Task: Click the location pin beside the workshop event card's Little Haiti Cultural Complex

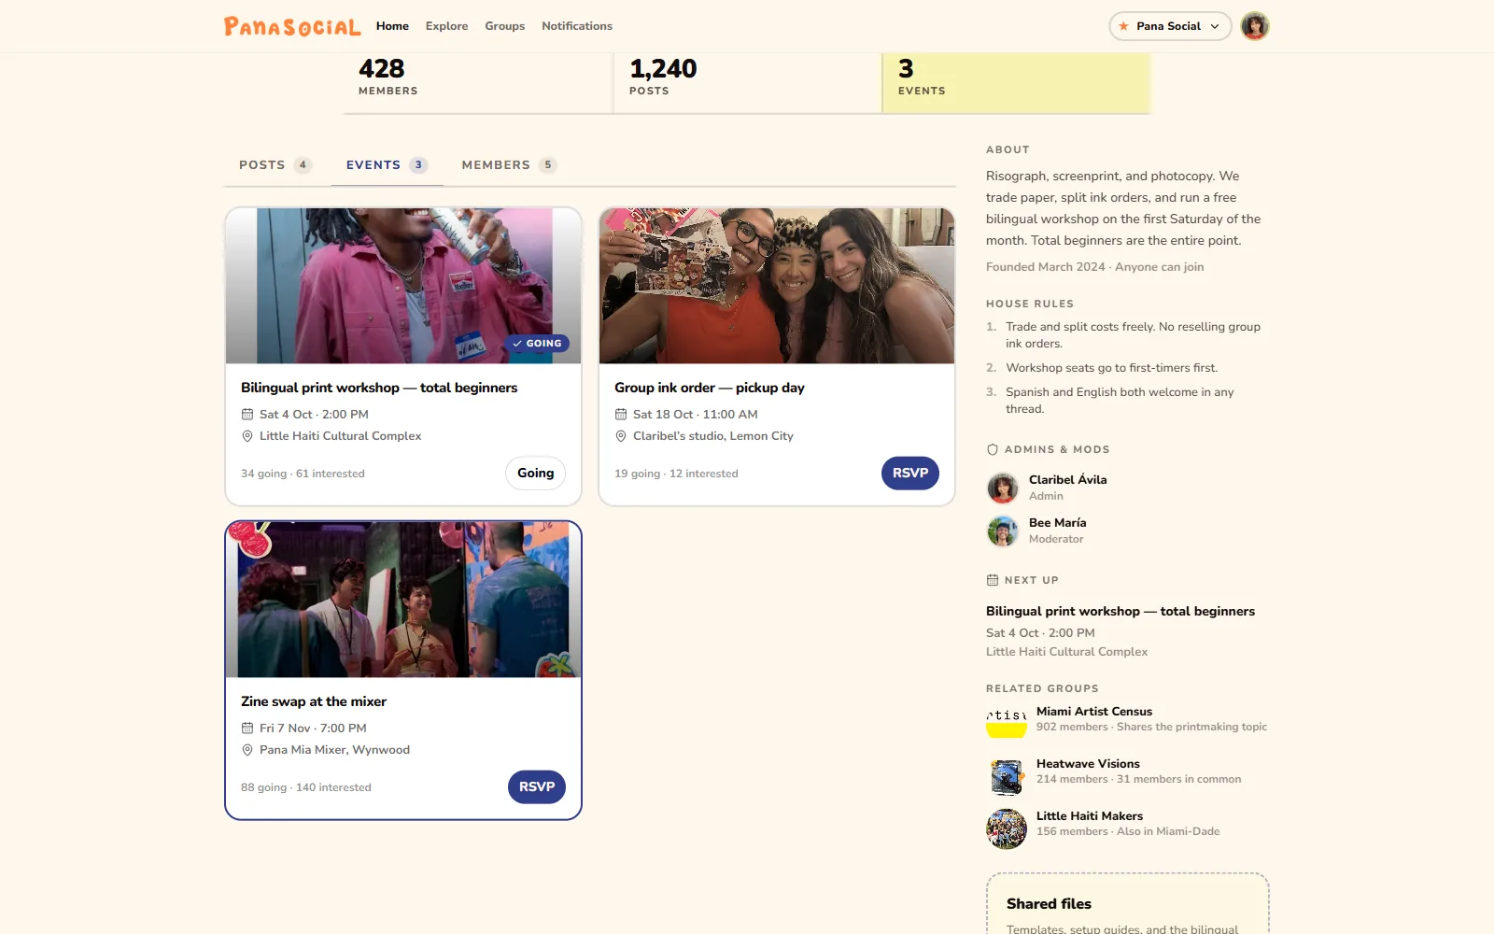Action: (x=247, y=436)
